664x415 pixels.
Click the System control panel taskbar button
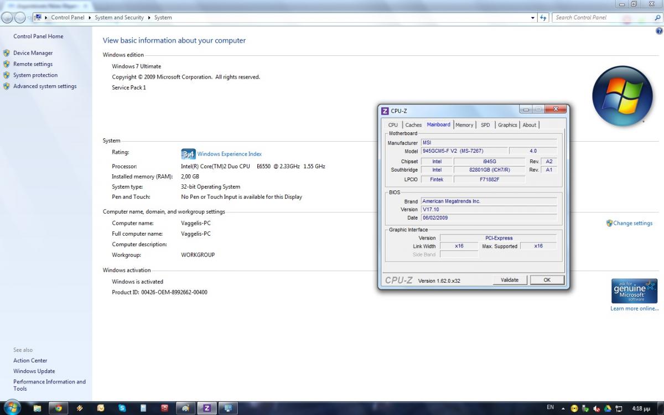(227, 408)
